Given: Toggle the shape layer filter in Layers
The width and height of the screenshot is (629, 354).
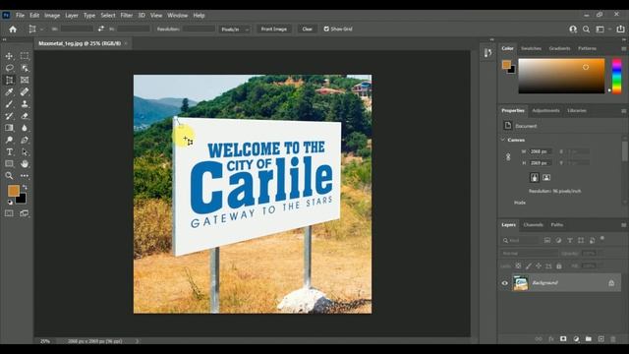Looking at the screenshot, I should coord(581,240).
